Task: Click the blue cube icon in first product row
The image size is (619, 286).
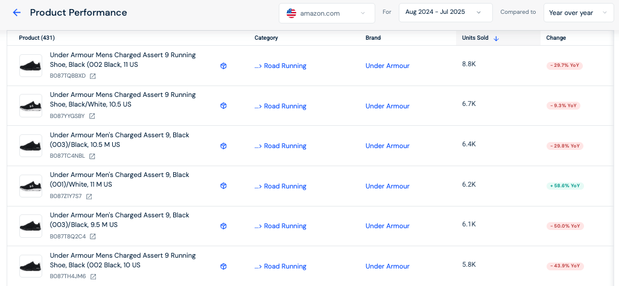Action: 223,66
